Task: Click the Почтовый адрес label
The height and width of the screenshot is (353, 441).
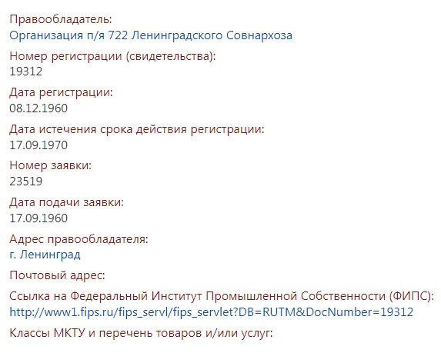Action: click(58, 275)
